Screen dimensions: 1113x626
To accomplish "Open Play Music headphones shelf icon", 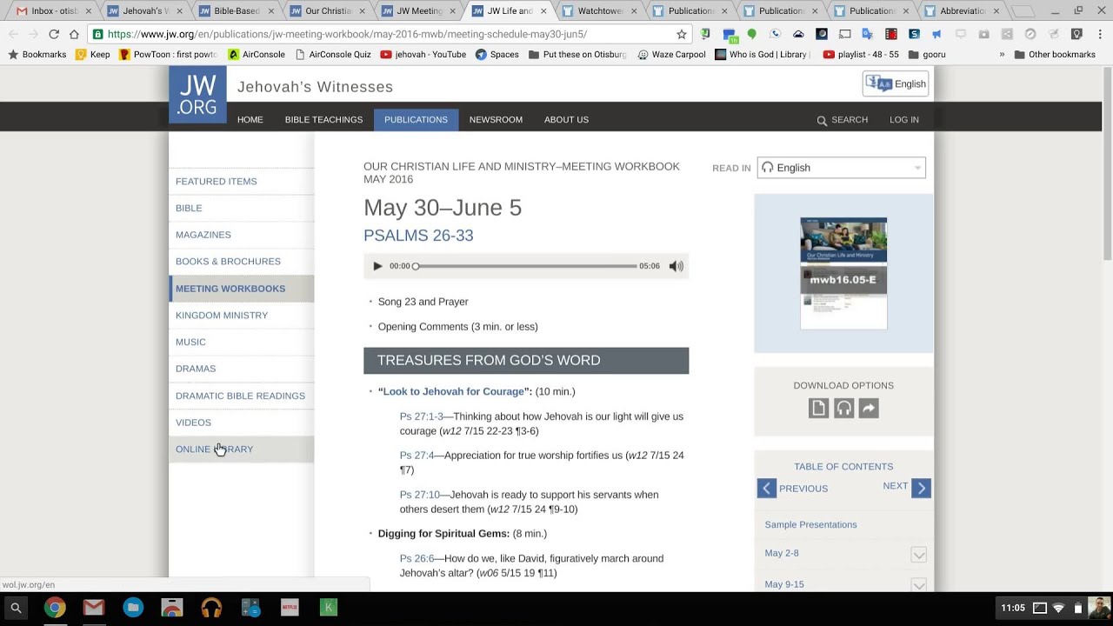I will 211,608.
